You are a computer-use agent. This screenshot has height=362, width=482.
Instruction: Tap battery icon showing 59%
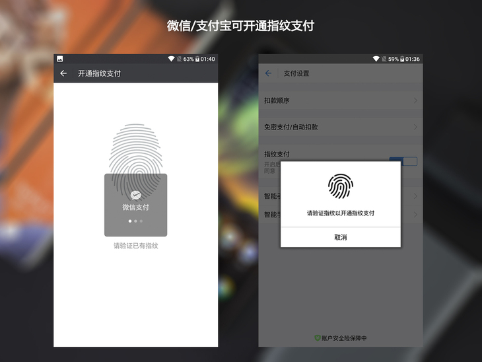coord(402,59)
